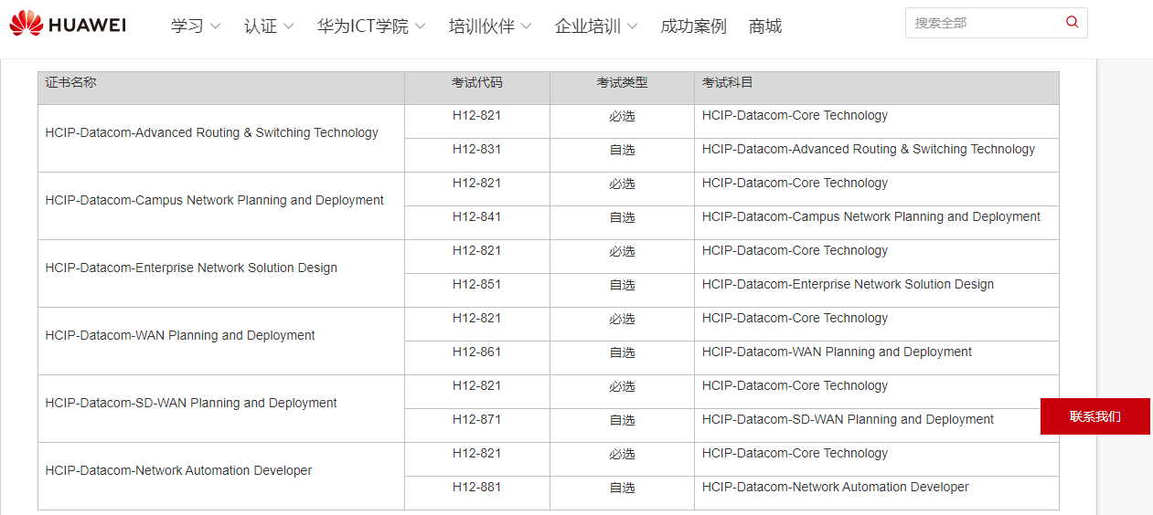Click exam code H12-881

[476, 487]
